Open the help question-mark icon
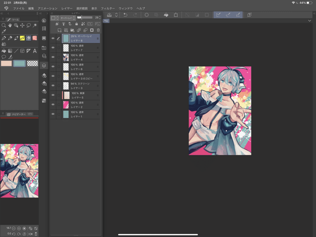This screenshot has width=316, height=237. point(249,15)
